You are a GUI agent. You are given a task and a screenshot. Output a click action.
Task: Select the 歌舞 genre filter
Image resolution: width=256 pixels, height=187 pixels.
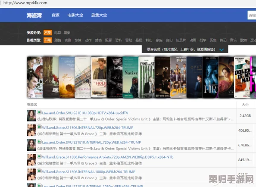[x=243, y=40]
